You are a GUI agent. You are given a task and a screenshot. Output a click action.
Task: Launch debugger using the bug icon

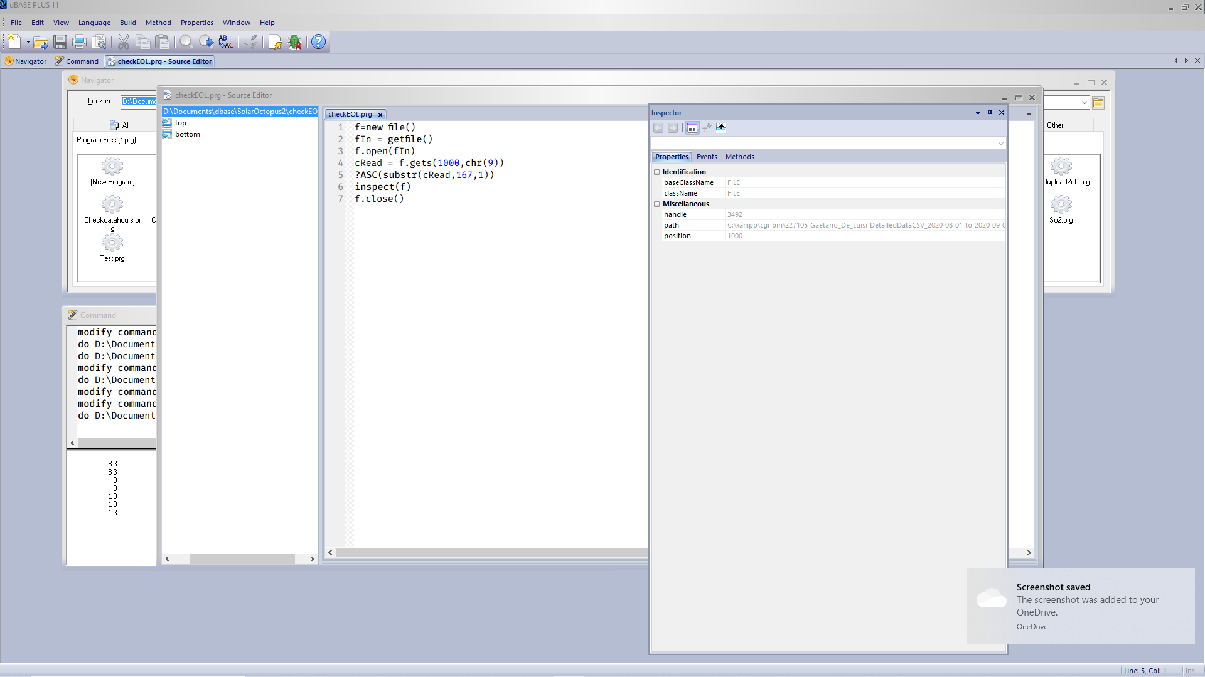coord(295,42)
